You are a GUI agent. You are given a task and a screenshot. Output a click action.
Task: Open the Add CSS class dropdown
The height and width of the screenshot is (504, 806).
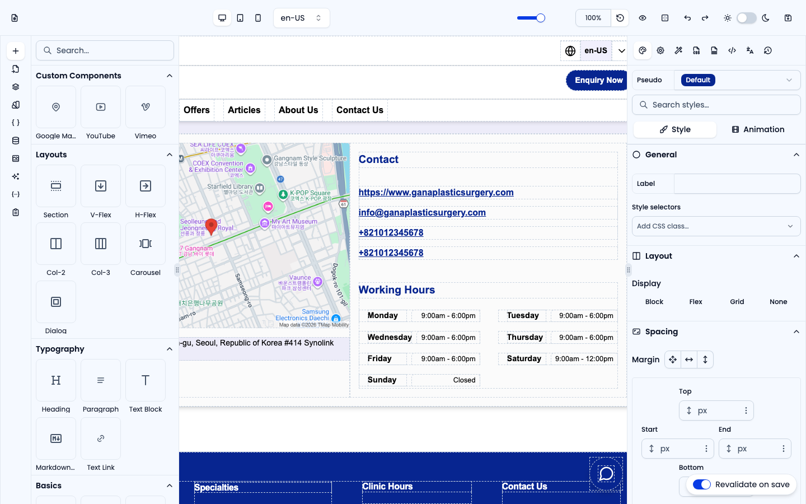[716, 226]
